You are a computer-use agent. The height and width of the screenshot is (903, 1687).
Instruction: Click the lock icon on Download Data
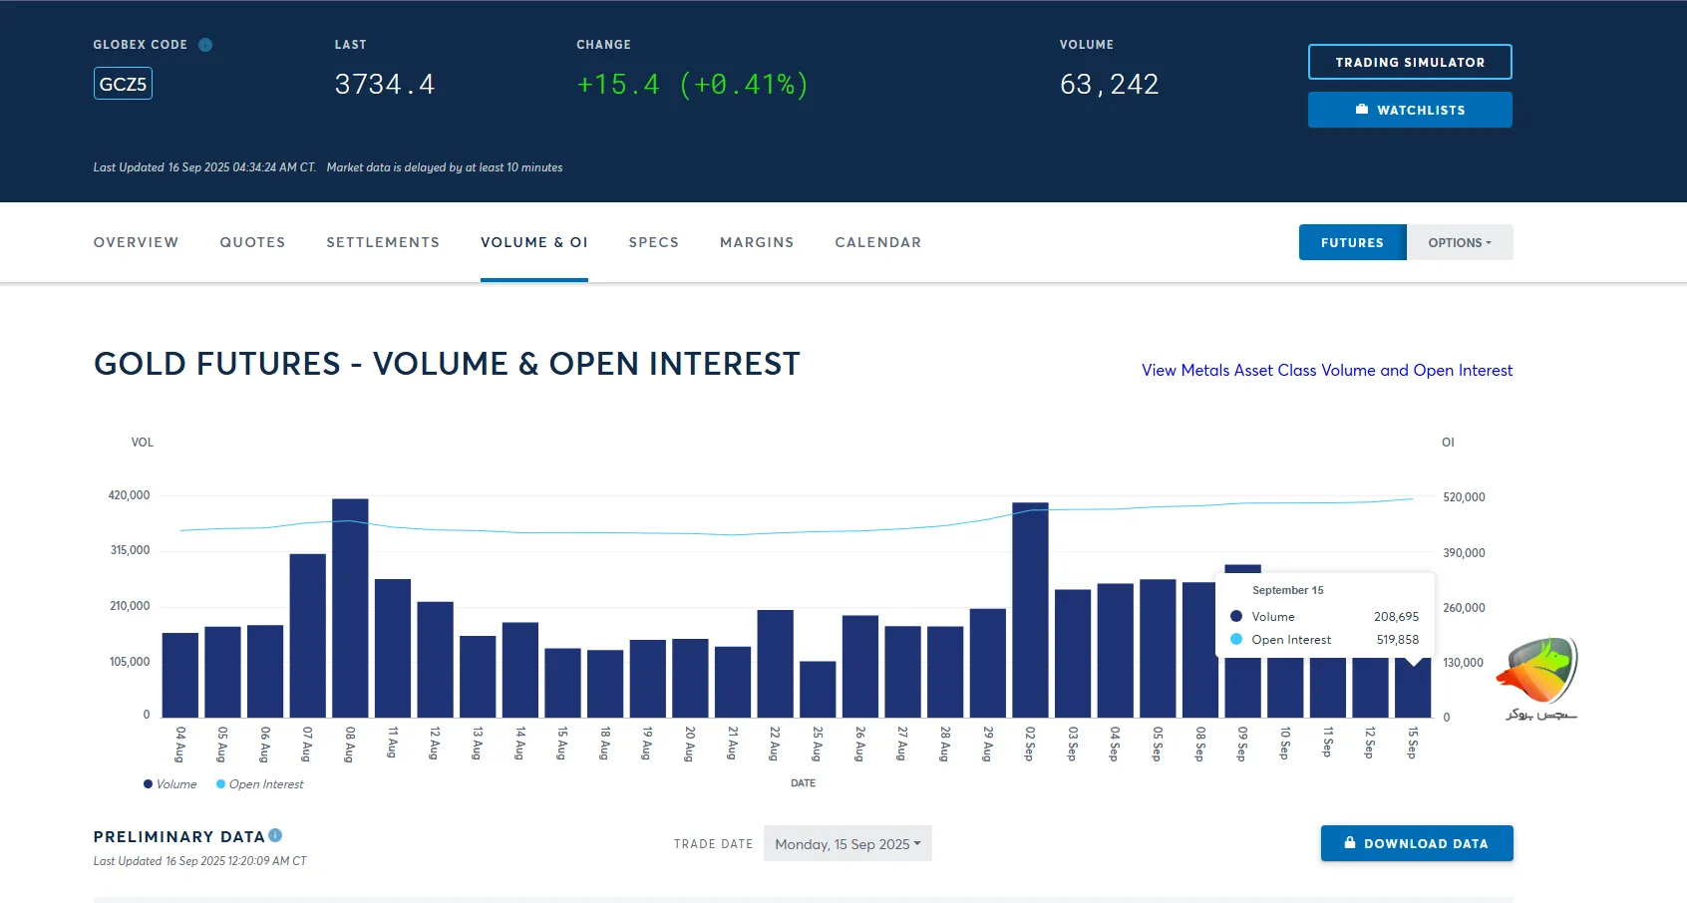point(1352,842)
